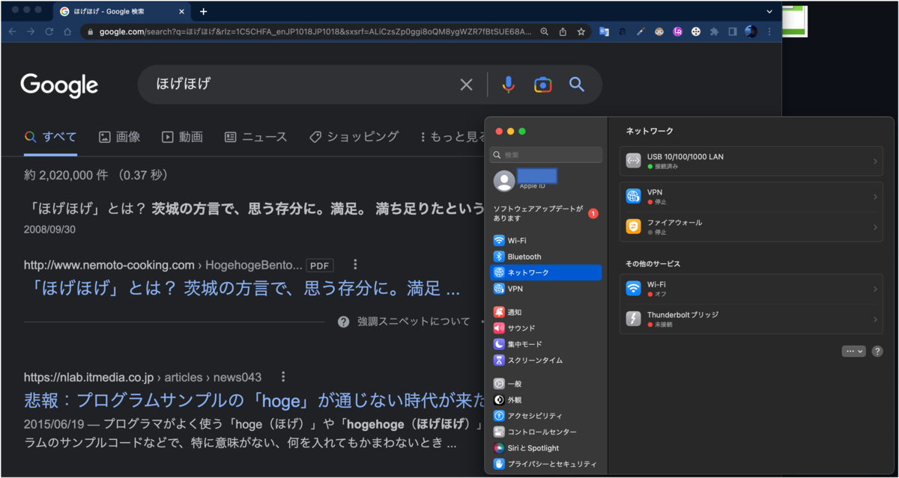Image resolution: width=899 pixels, height=478 pixels.
Task: Open options for the nlab.itmedia result
Action: click(x=283, y=377)
